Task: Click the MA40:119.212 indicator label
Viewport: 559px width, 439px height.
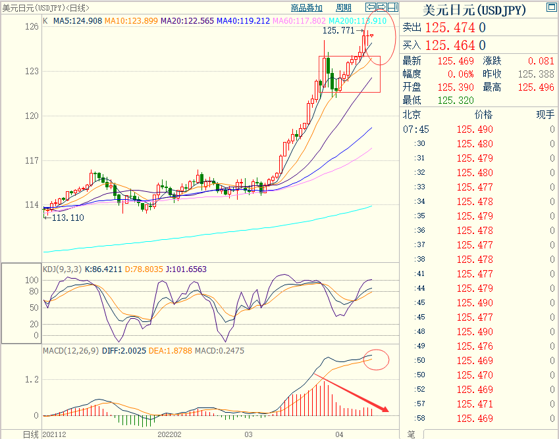Action: click(243, 21)
